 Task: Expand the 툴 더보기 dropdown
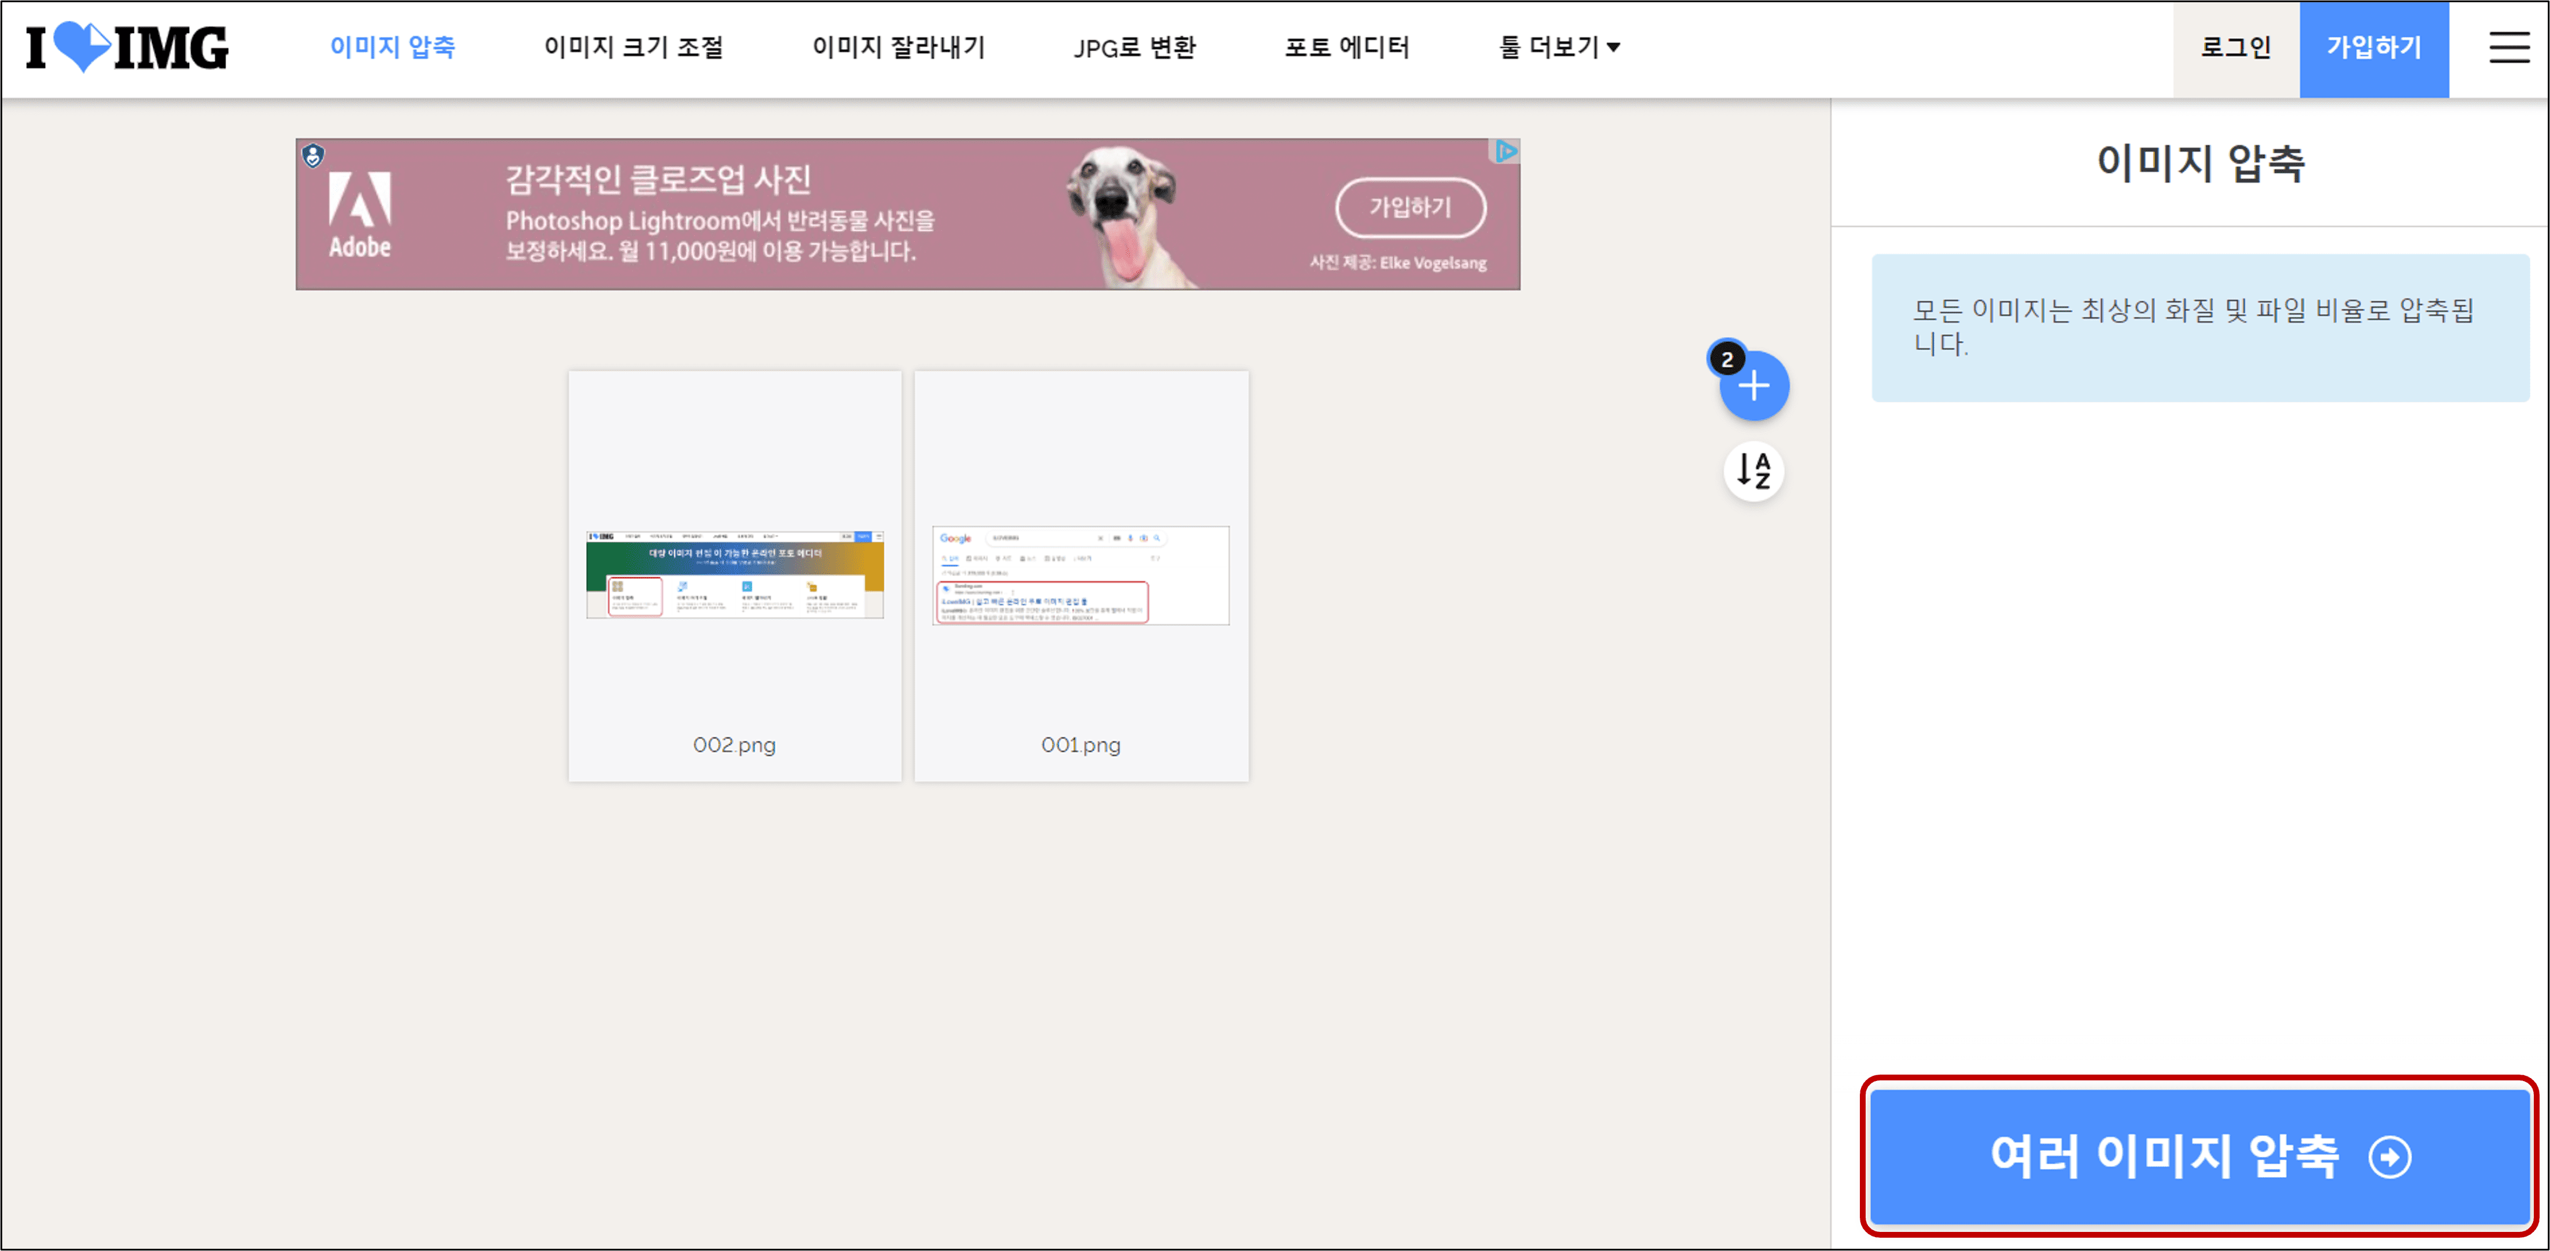coord(1559,47)
